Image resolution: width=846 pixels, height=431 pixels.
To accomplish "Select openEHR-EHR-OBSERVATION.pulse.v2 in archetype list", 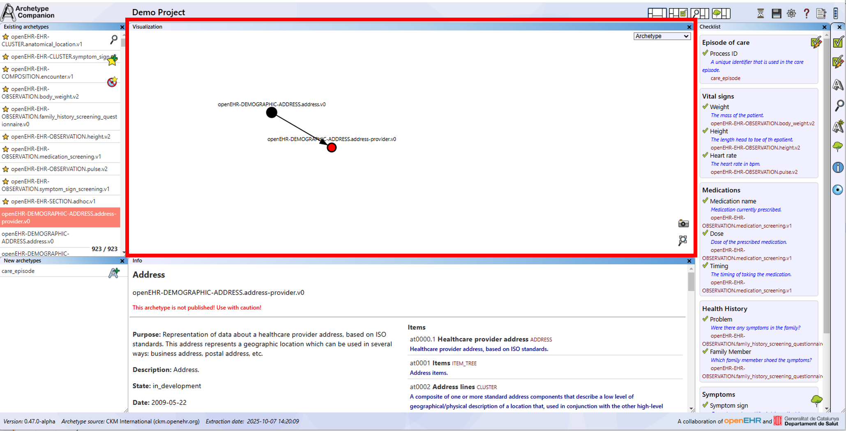I will tap(59, 169).
